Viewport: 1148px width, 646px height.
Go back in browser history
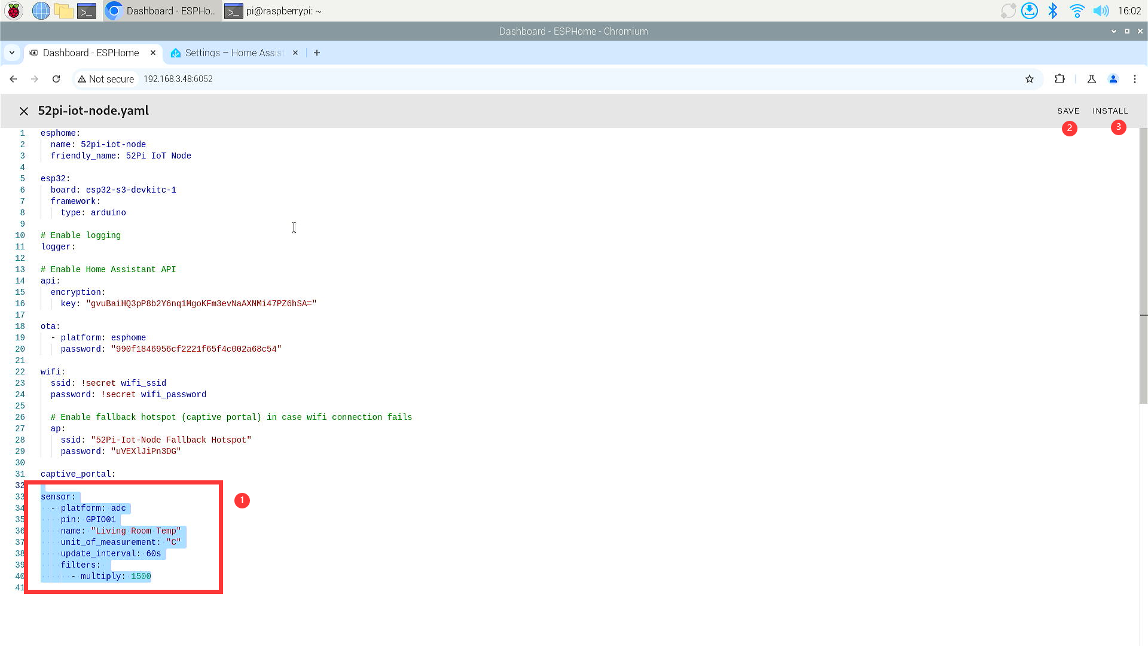click(13, 79)
